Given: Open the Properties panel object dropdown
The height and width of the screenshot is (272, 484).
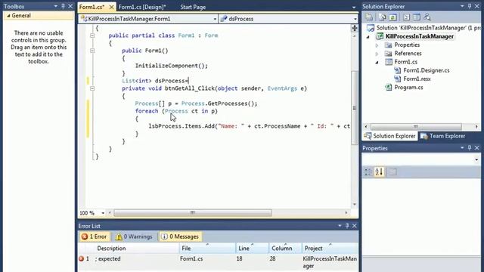Looking at the screenshot, I should 476,159.
